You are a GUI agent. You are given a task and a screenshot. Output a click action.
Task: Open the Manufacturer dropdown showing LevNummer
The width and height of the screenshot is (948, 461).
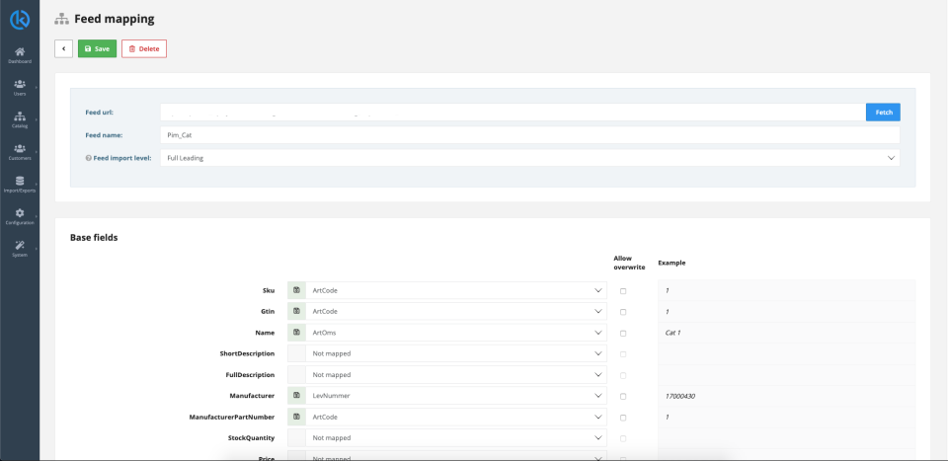click(x=456, y=396)
